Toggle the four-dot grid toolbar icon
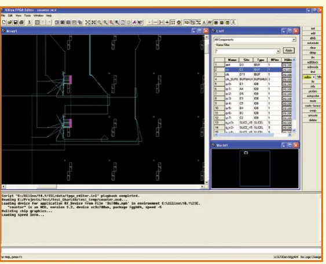The width and height of the screenshot is (326, 264). coord(173,22)
